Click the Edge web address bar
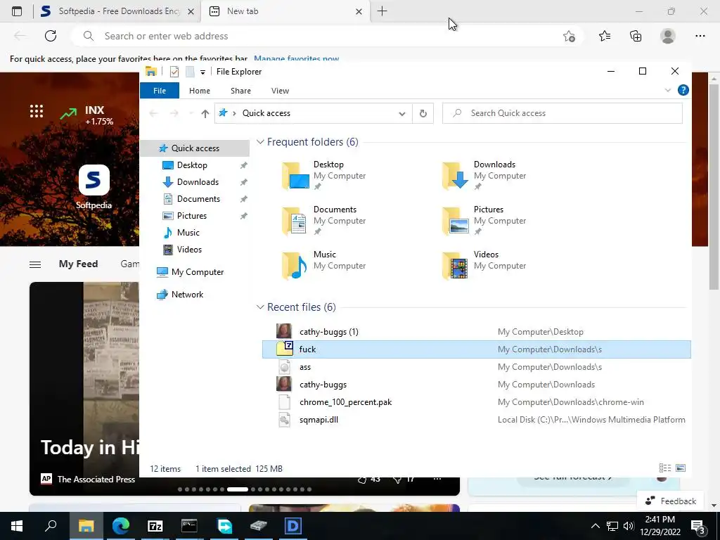Image resolution: width=720 pixels, height=540 pixels. pos(326,36)
